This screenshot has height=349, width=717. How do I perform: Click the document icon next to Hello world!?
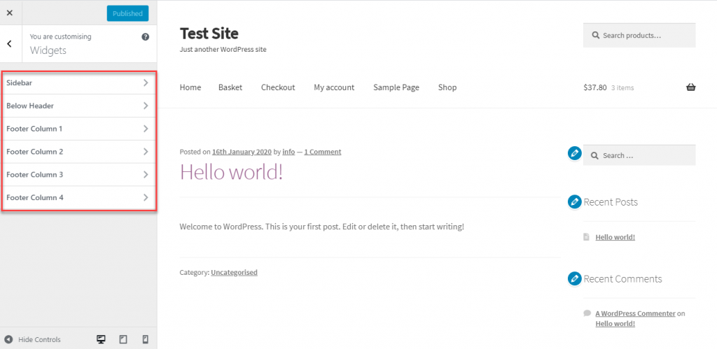pos(587,237)
